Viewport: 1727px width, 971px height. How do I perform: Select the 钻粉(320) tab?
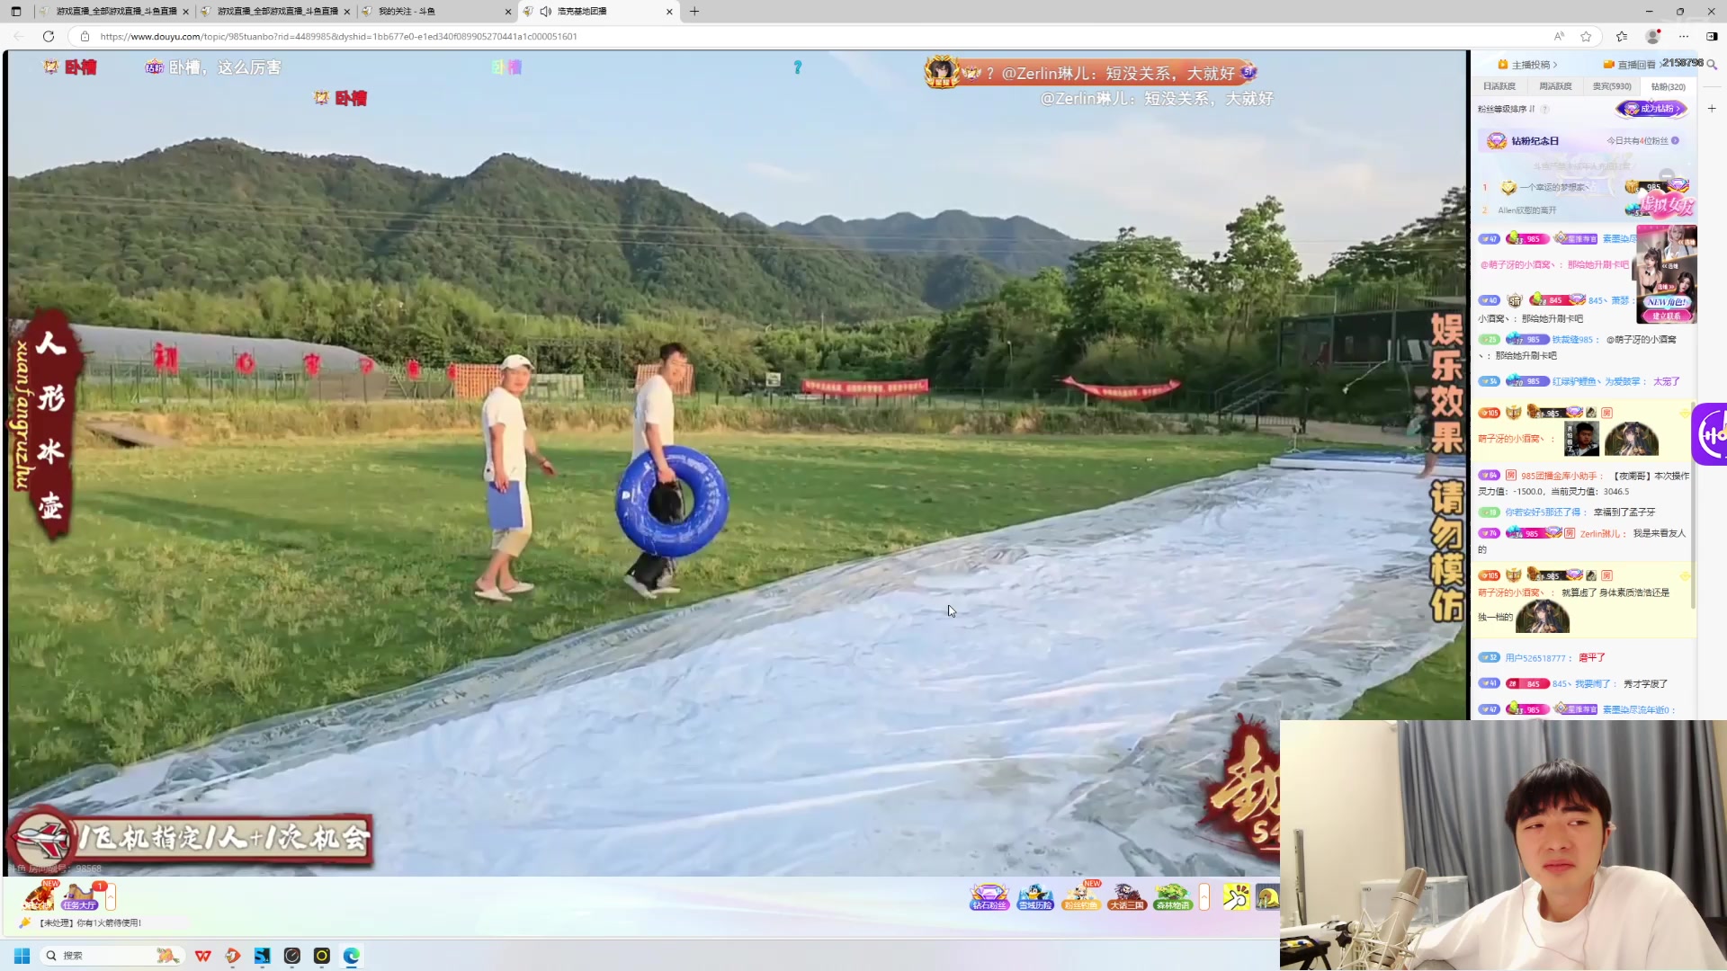(x=1668, y=86)
